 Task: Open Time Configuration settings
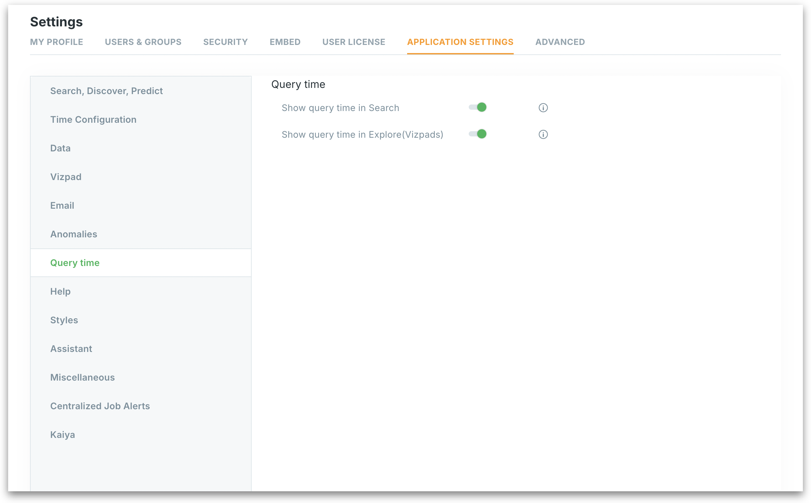pos(93,119)
